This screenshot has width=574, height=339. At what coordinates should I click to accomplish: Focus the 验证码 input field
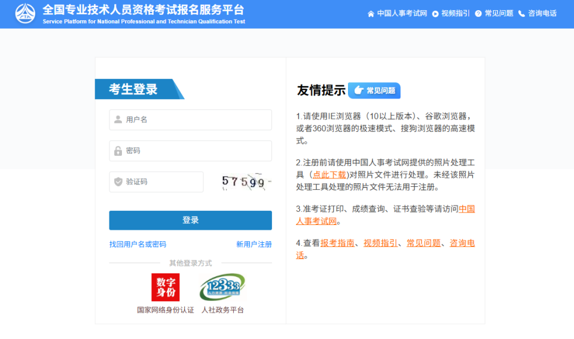pos(156,181)
